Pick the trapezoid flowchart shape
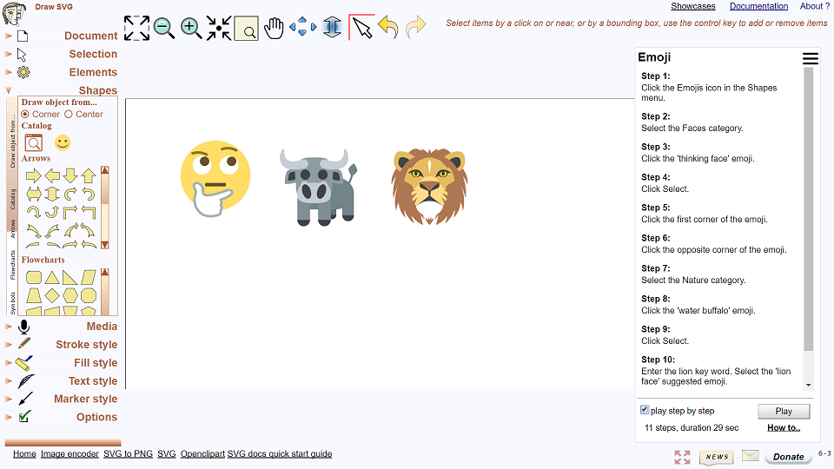 click(x=34, y=295)
